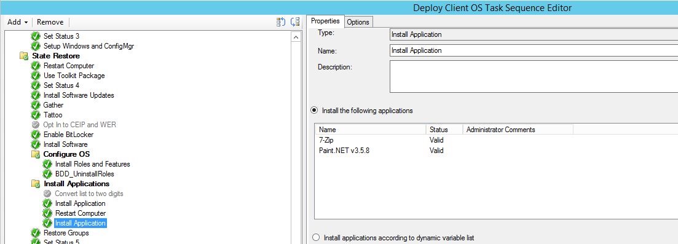Click the Gather step check icon
Viewport: 678px width, 244px height.
point(36,105)
